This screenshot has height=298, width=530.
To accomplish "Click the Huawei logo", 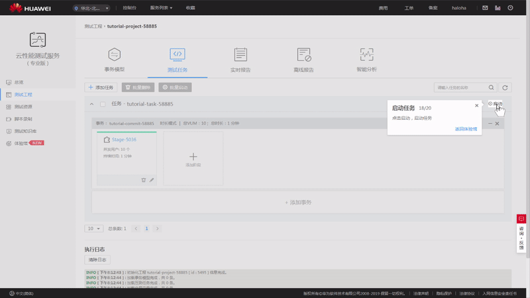I will tap(30, 8).
